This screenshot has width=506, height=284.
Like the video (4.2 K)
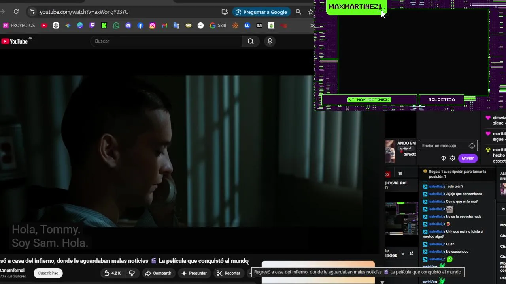[112, 273]
